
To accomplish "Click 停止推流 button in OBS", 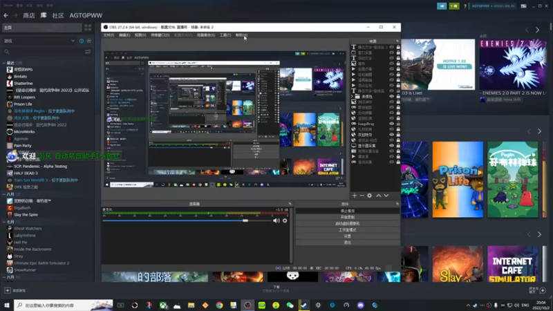I will click(348, 211).
